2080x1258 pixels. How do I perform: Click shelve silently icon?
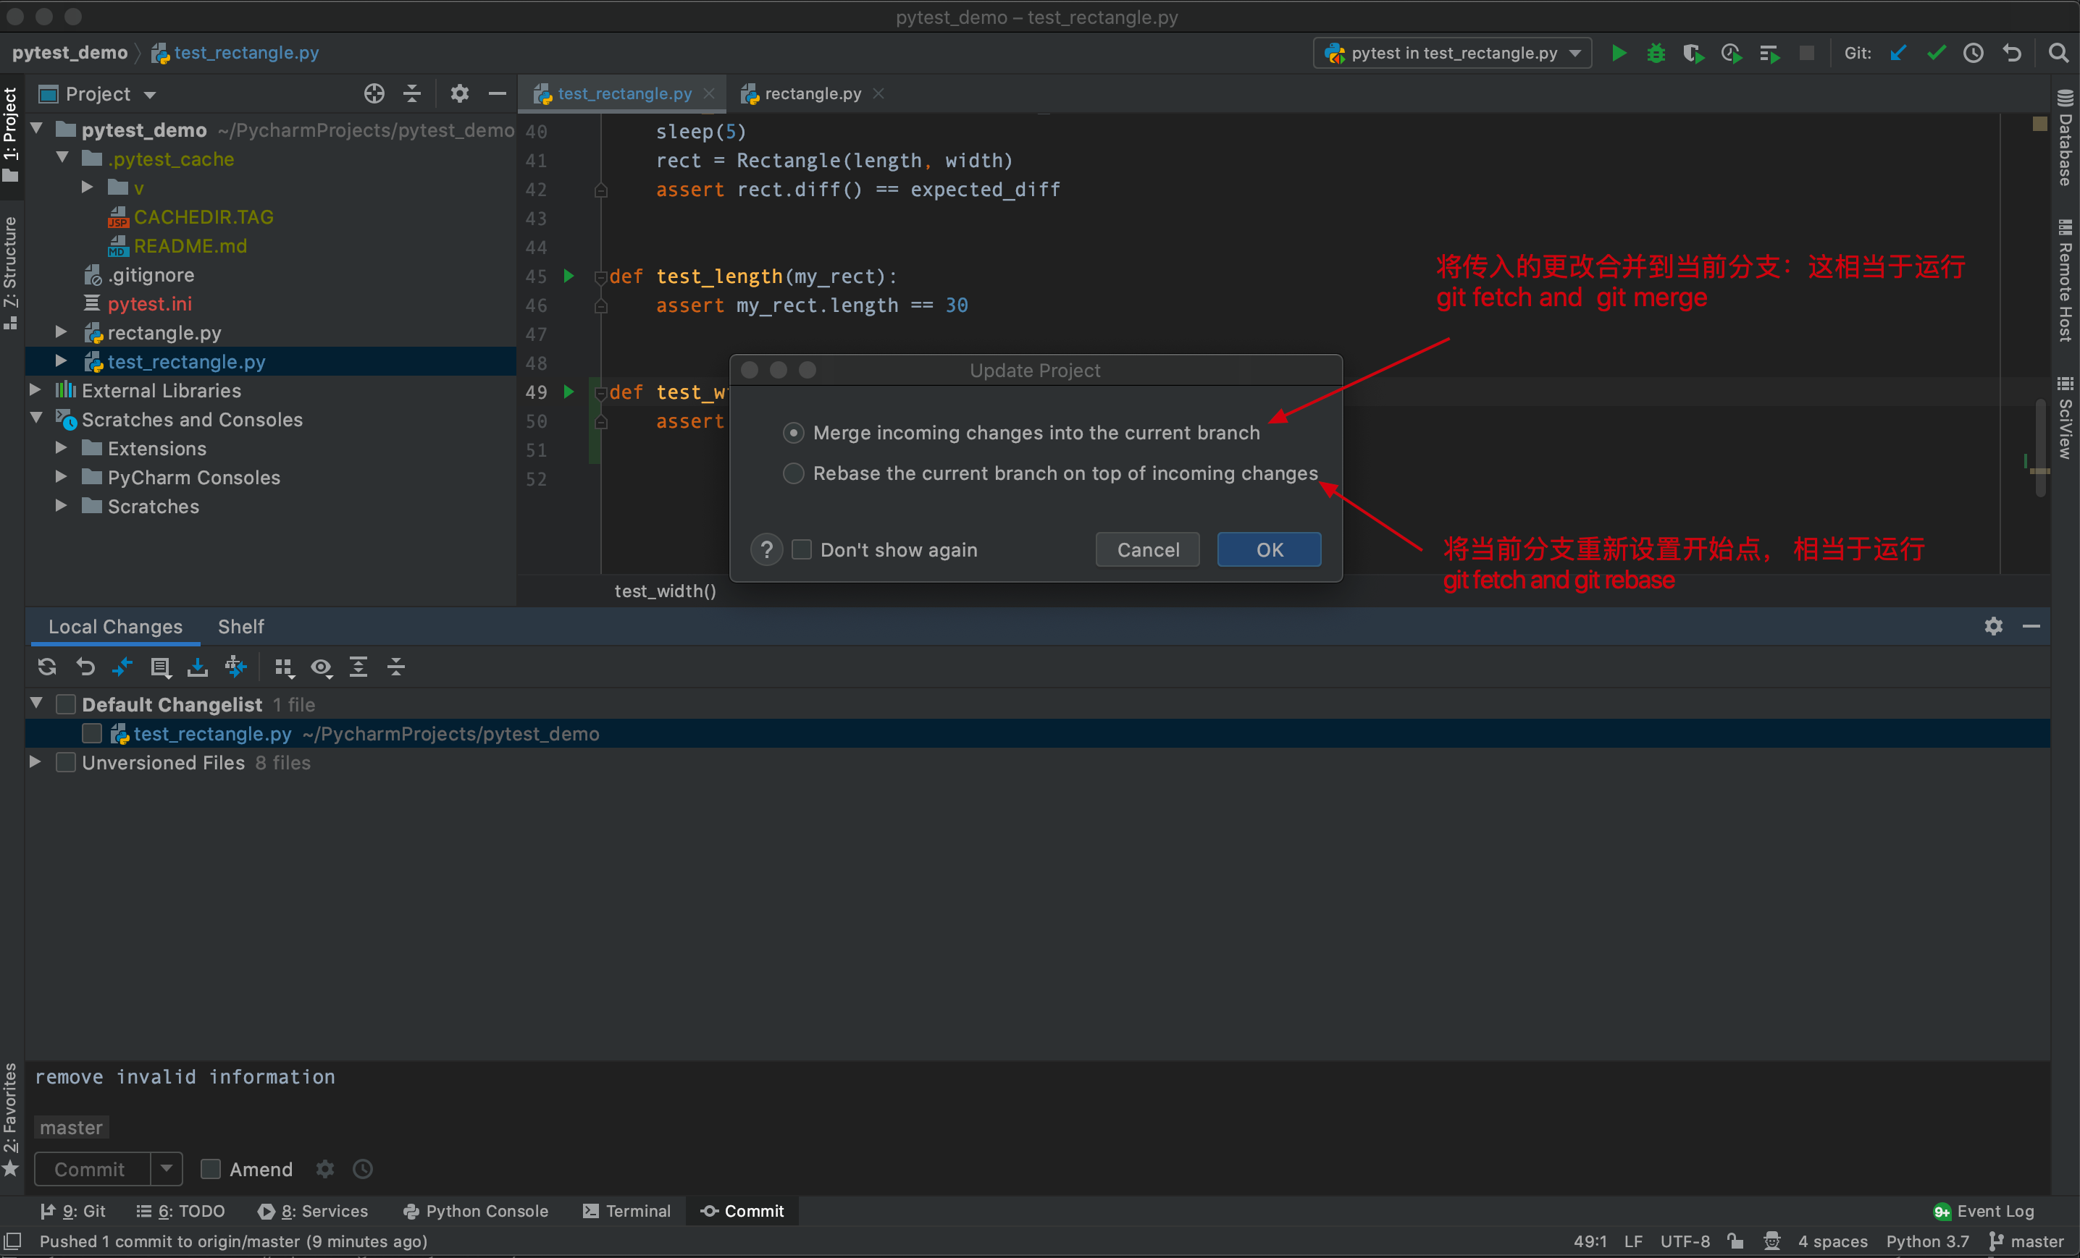click(198, 667)
